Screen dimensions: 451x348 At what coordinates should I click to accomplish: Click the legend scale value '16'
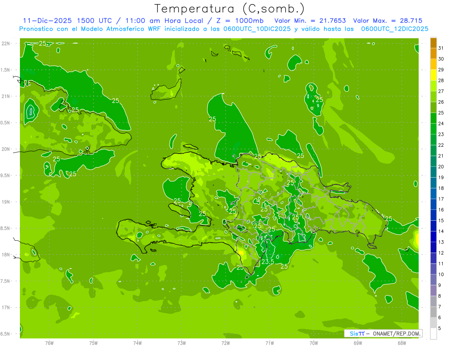coord(441,210)
